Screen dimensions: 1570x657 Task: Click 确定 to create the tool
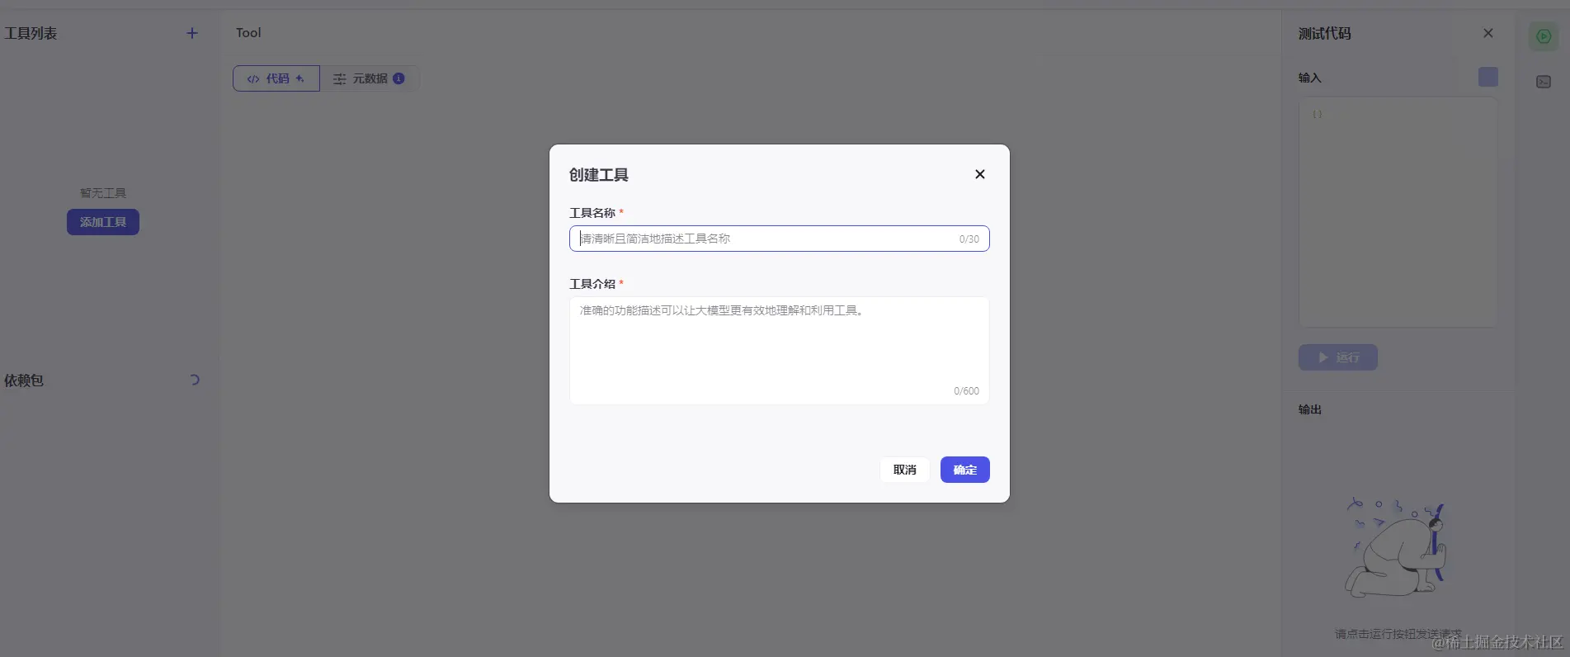tap(965, 470)
